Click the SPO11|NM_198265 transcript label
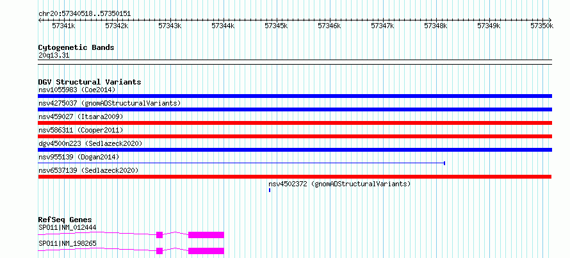 tap(67, 243)
